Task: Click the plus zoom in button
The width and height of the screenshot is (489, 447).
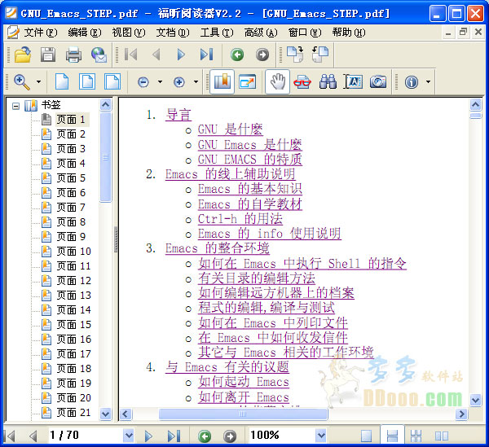Action: [179, 82]
